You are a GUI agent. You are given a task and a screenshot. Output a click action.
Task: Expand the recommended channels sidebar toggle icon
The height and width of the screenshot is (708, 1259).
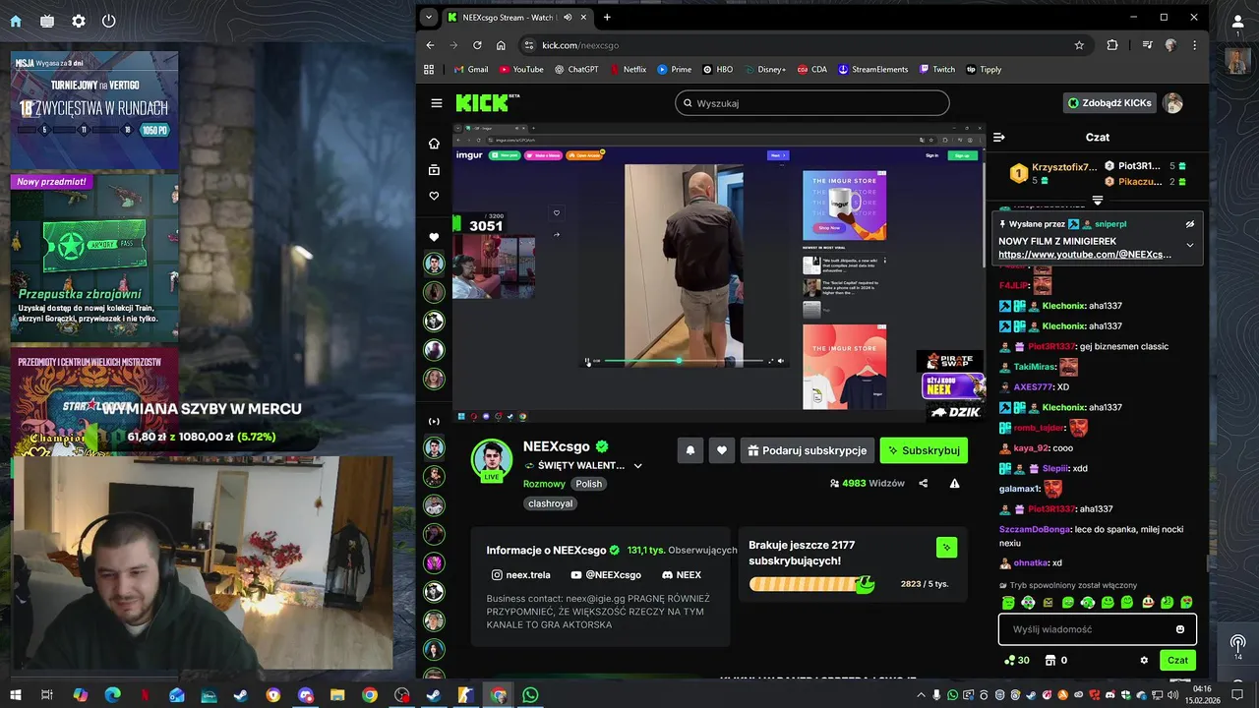point(434,422)
